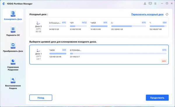Open the user account icon
Viewport: 175px width, 107px height.
pos(145,4)
